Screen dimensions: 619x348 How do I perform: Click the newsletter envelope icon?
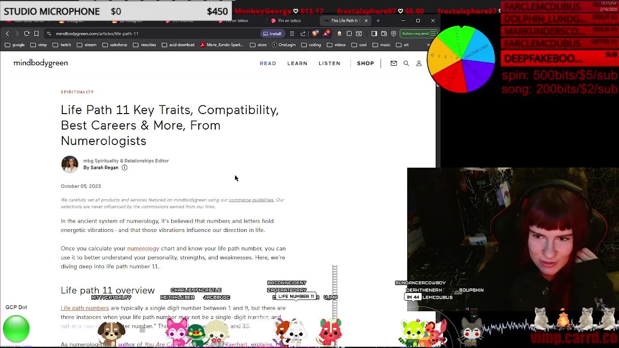tap(394, 63)
